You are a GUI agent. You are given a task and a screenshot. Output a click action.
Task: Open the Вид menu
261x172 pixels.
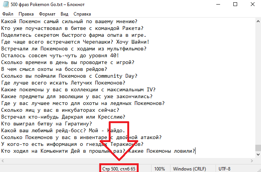(64, 14)
